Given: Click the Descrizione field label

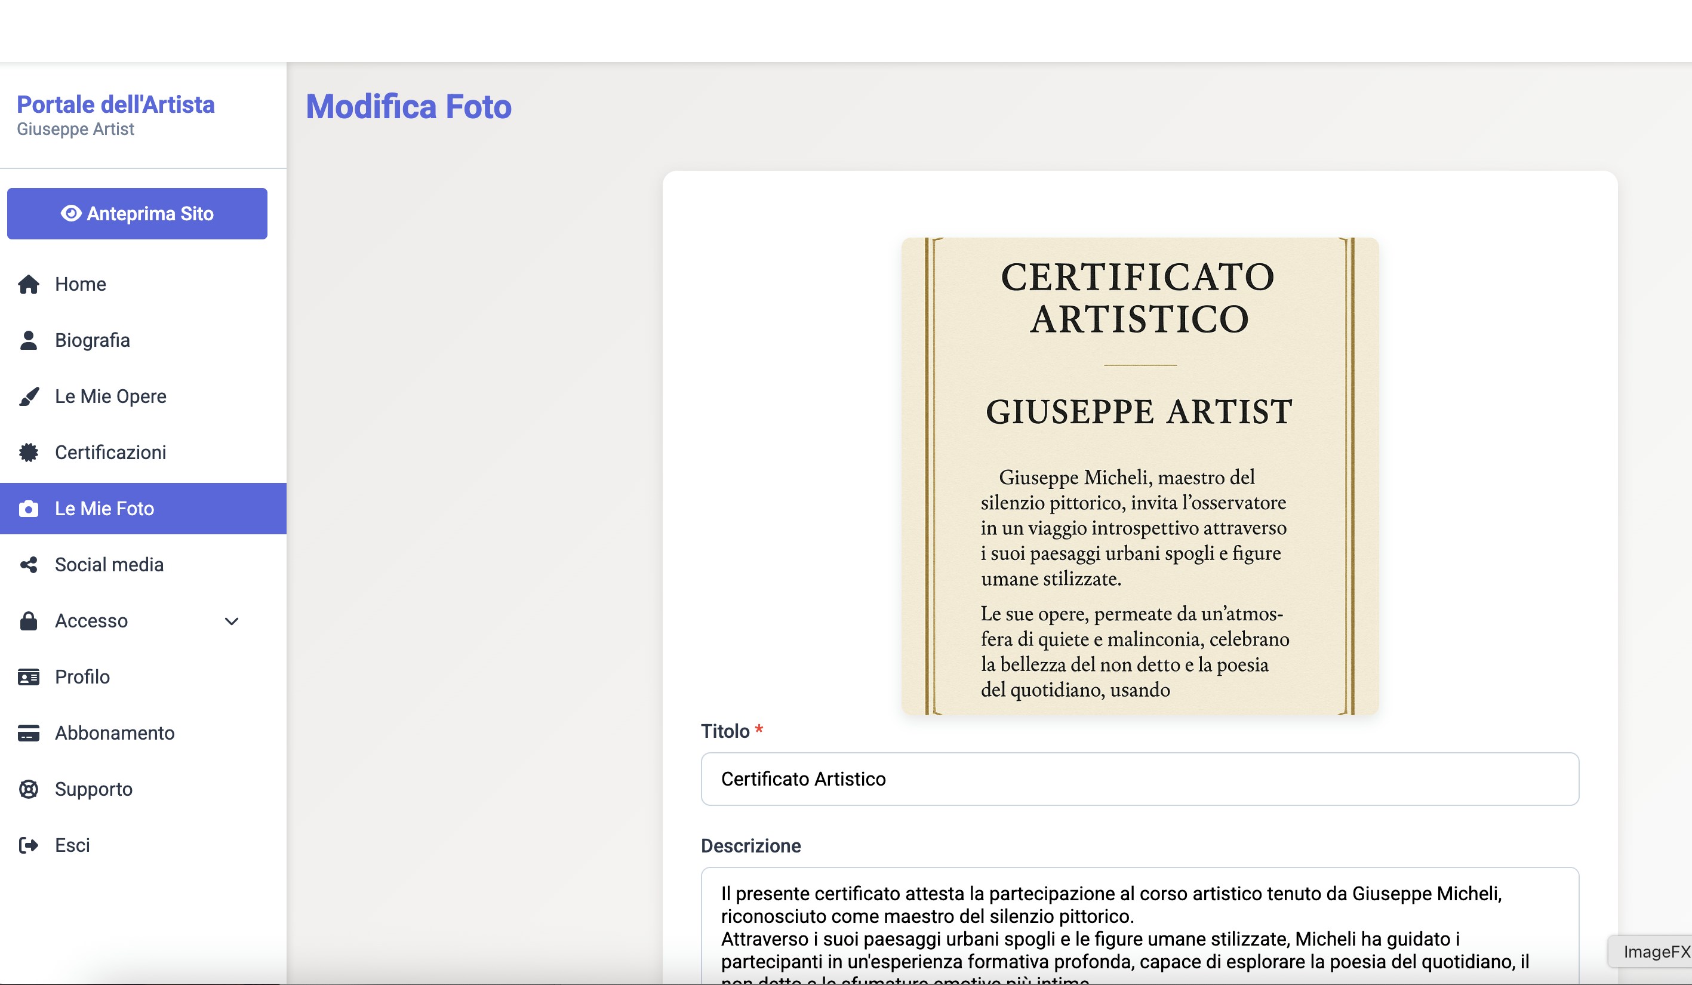Looking at the screenshot, I should (750, 846).
